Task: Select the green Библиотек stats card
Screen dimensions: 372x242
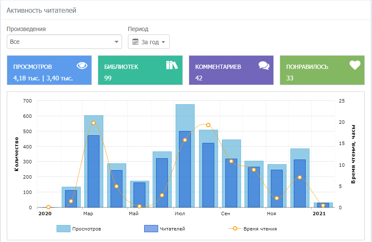Action: tap(140, 70)
